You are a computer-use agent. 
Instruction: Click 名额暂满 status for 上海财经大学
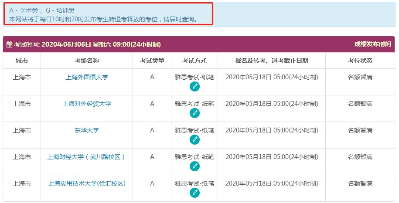tap(360, 157)
